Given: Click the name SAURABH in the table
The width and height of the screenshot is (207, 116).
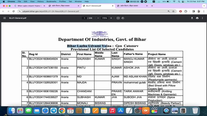Looking at the screenshot, I should pos(84,59).
